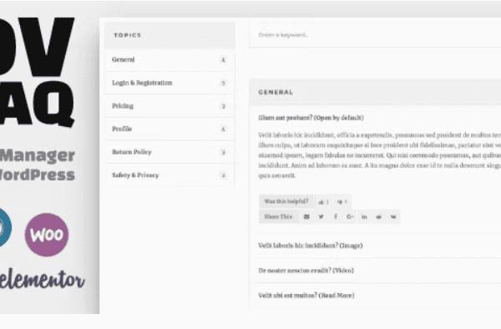Click the keyword search field
Viewport: 501px width, 329px height.
374,35
